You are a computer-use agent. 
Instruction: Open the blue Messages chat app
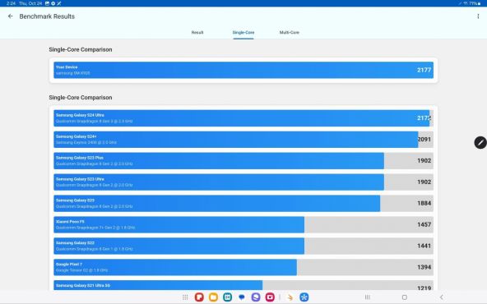(242, 297)
